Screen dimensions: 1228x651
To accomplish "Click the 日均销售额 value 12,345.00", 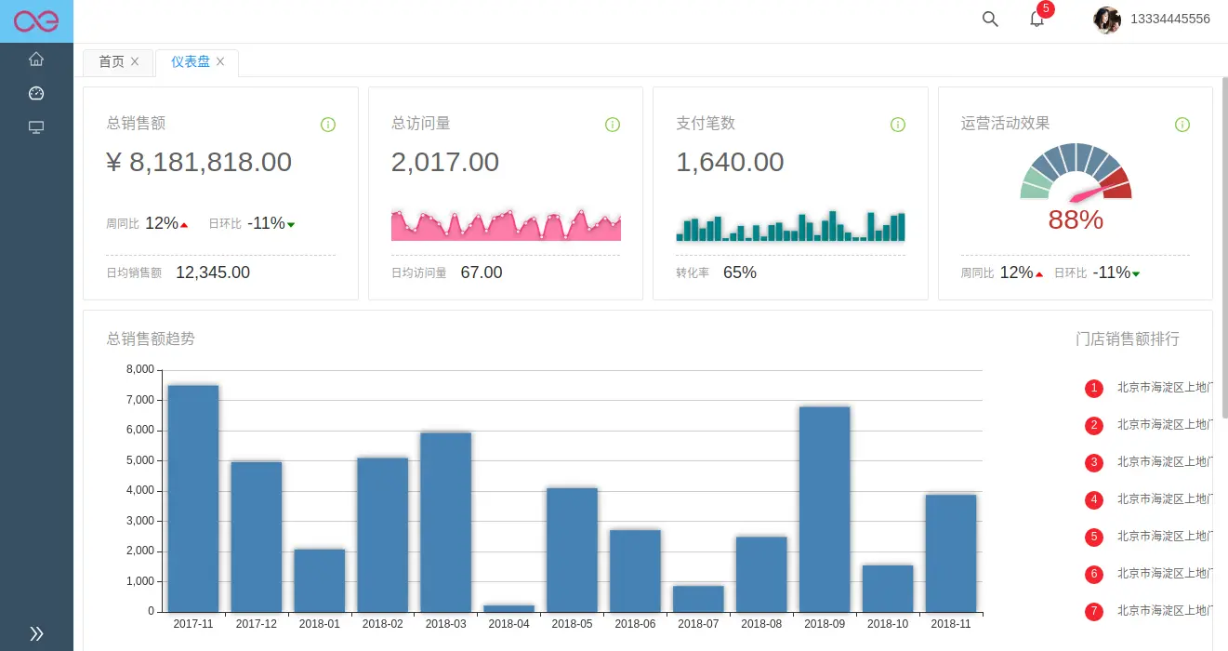I will coord(213,272).
